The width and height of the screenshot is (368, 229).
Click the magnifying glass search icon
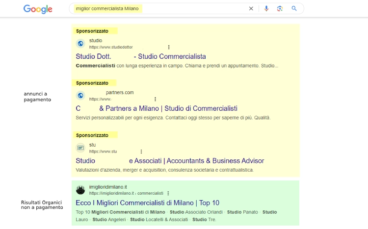pos(294,8)
